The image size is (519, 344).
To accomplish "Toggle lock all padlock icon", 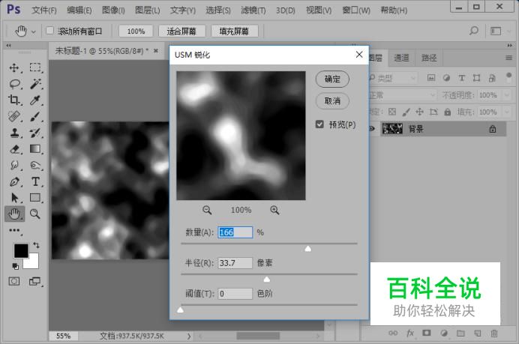I will click(448, 112).
